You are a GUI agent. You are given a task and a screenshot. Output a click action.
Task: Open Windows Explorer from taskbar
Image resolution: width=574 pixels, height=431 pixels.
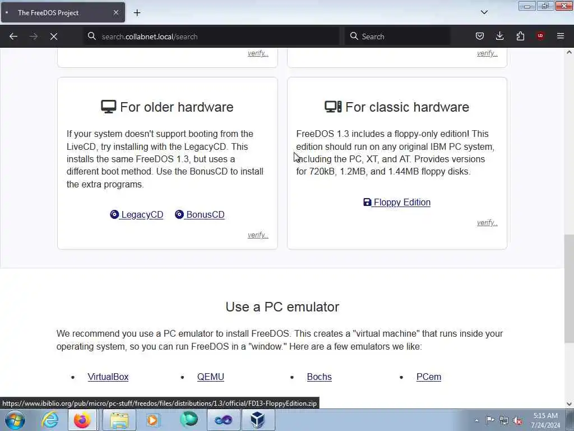tap(119, 420)
